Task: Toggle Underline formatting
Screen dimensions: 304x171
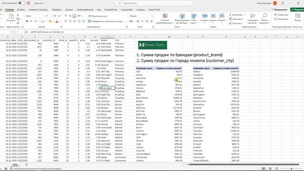Action: (35, 21)
